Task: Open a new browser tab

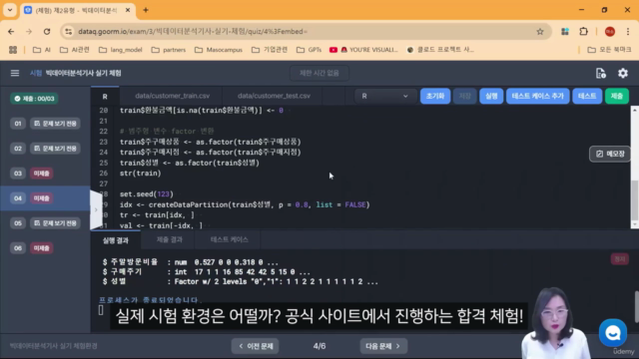Action: coord(146,10)
